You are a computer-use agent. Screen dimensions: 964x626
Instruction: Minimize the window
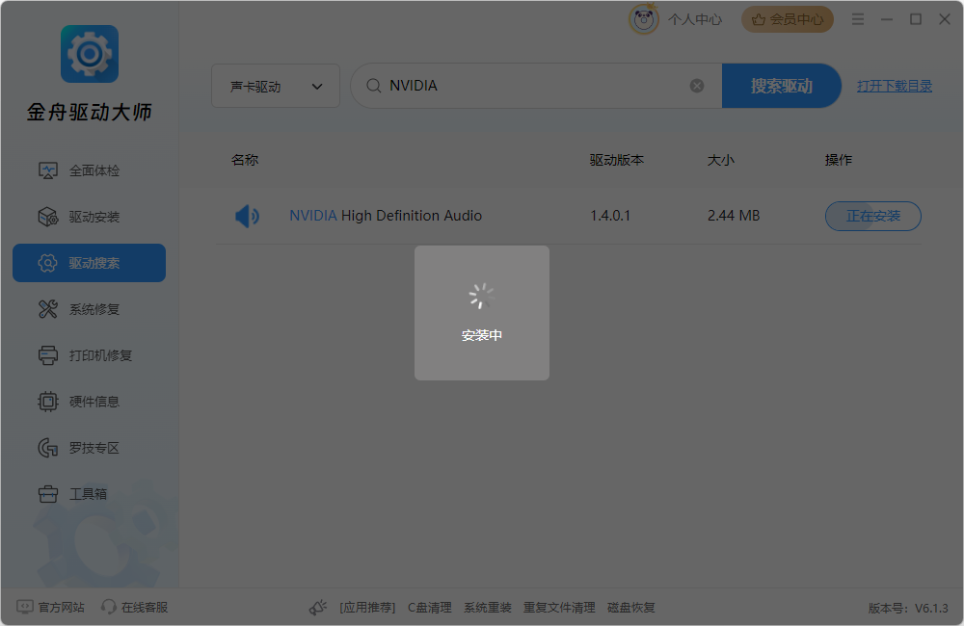click(x=887, y=19)
